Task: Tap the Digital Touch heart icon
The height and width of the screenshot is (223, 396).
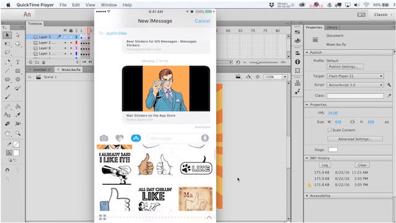Action: click(119, 138)
